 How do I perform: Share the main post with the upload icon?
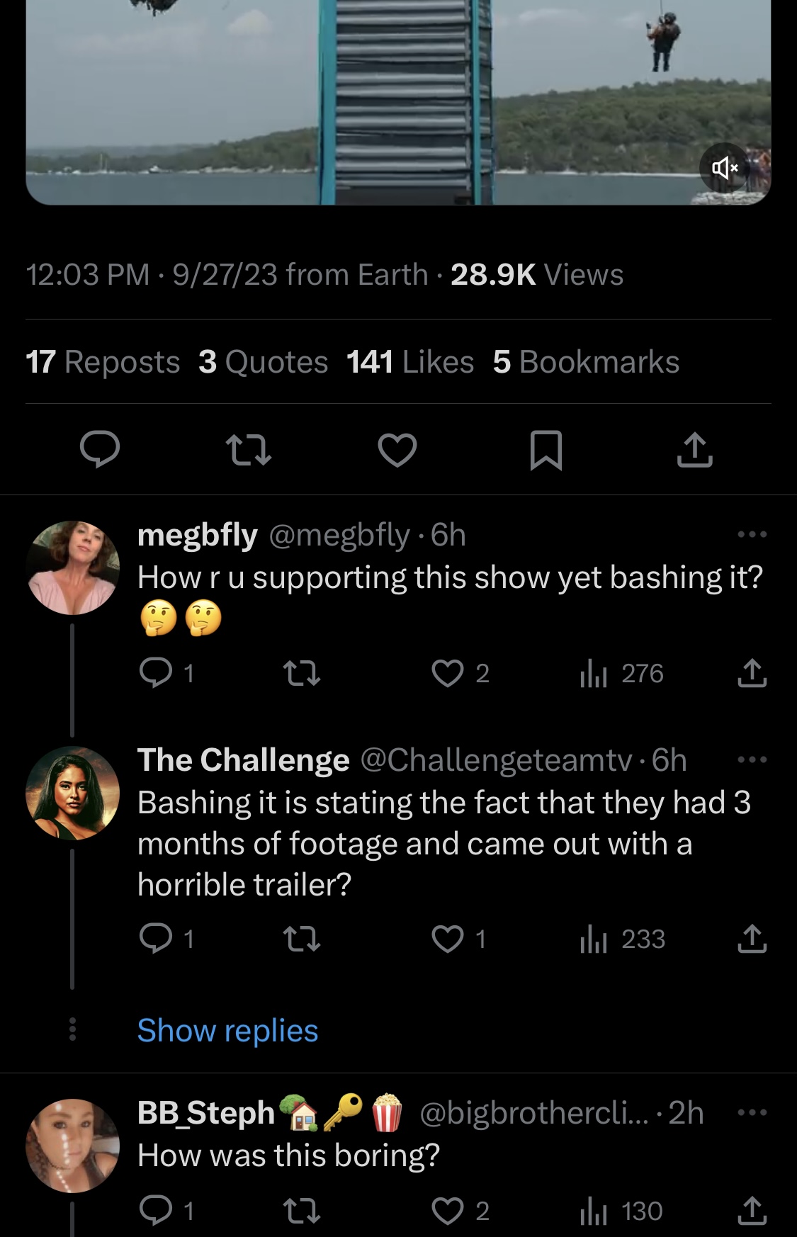[x=694, y=450]
